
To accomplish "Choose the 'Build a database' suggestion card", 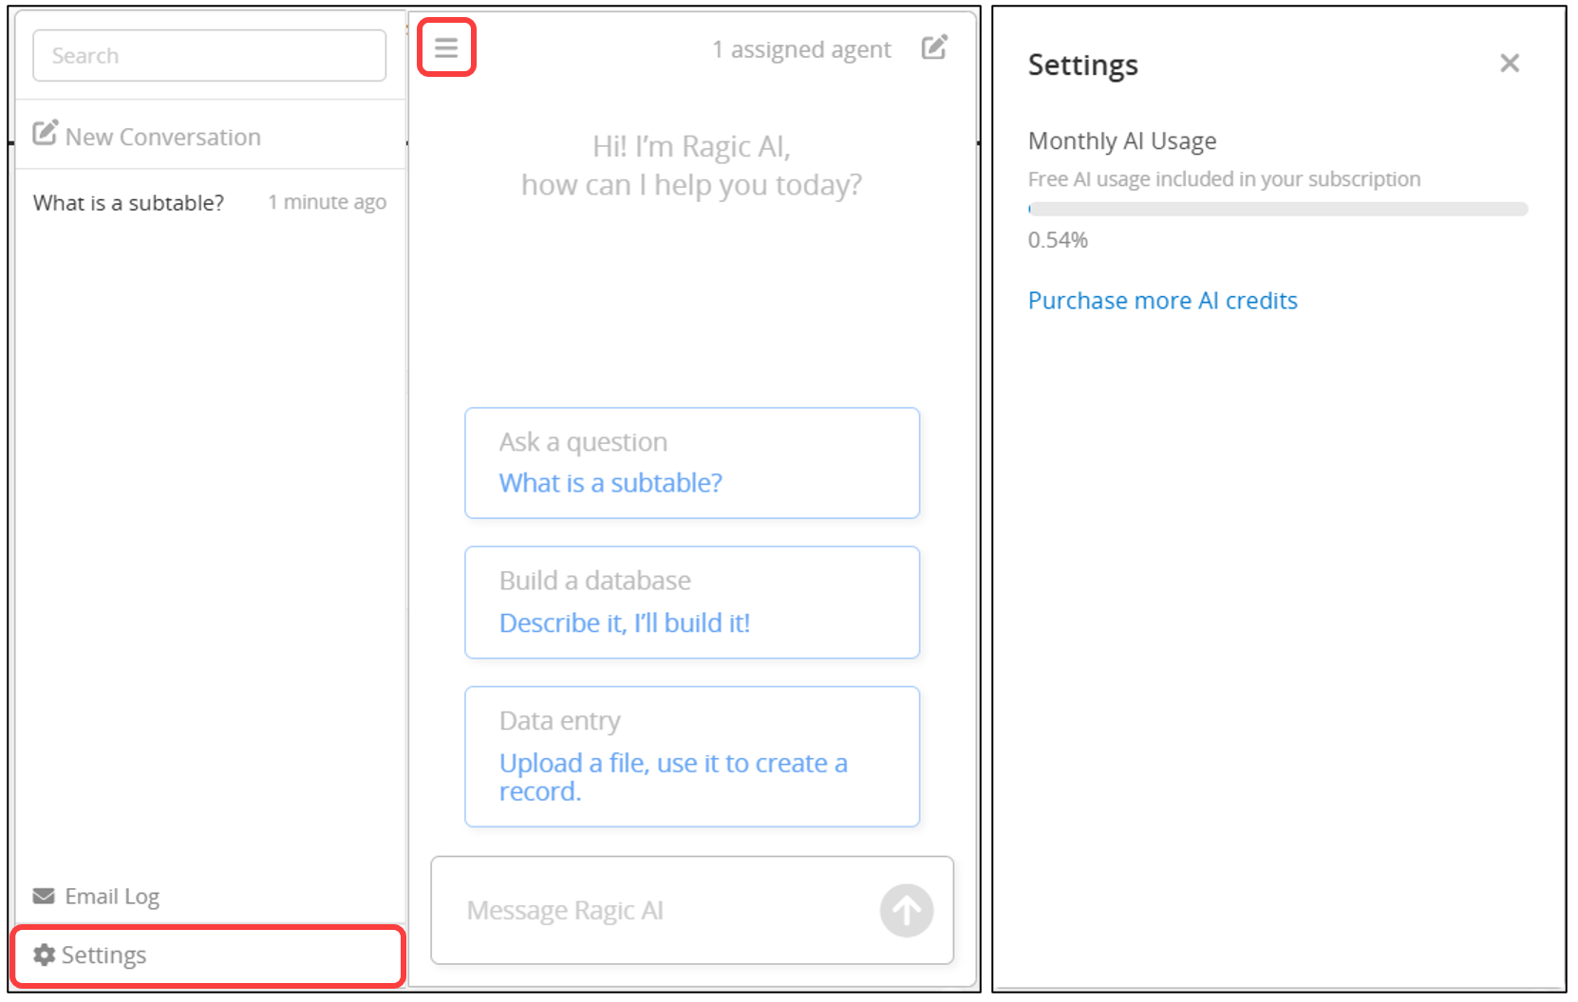I will pos(691,603).
